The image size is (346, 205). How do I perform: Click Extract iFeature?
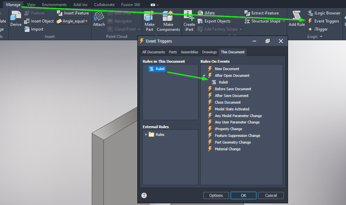265,13
